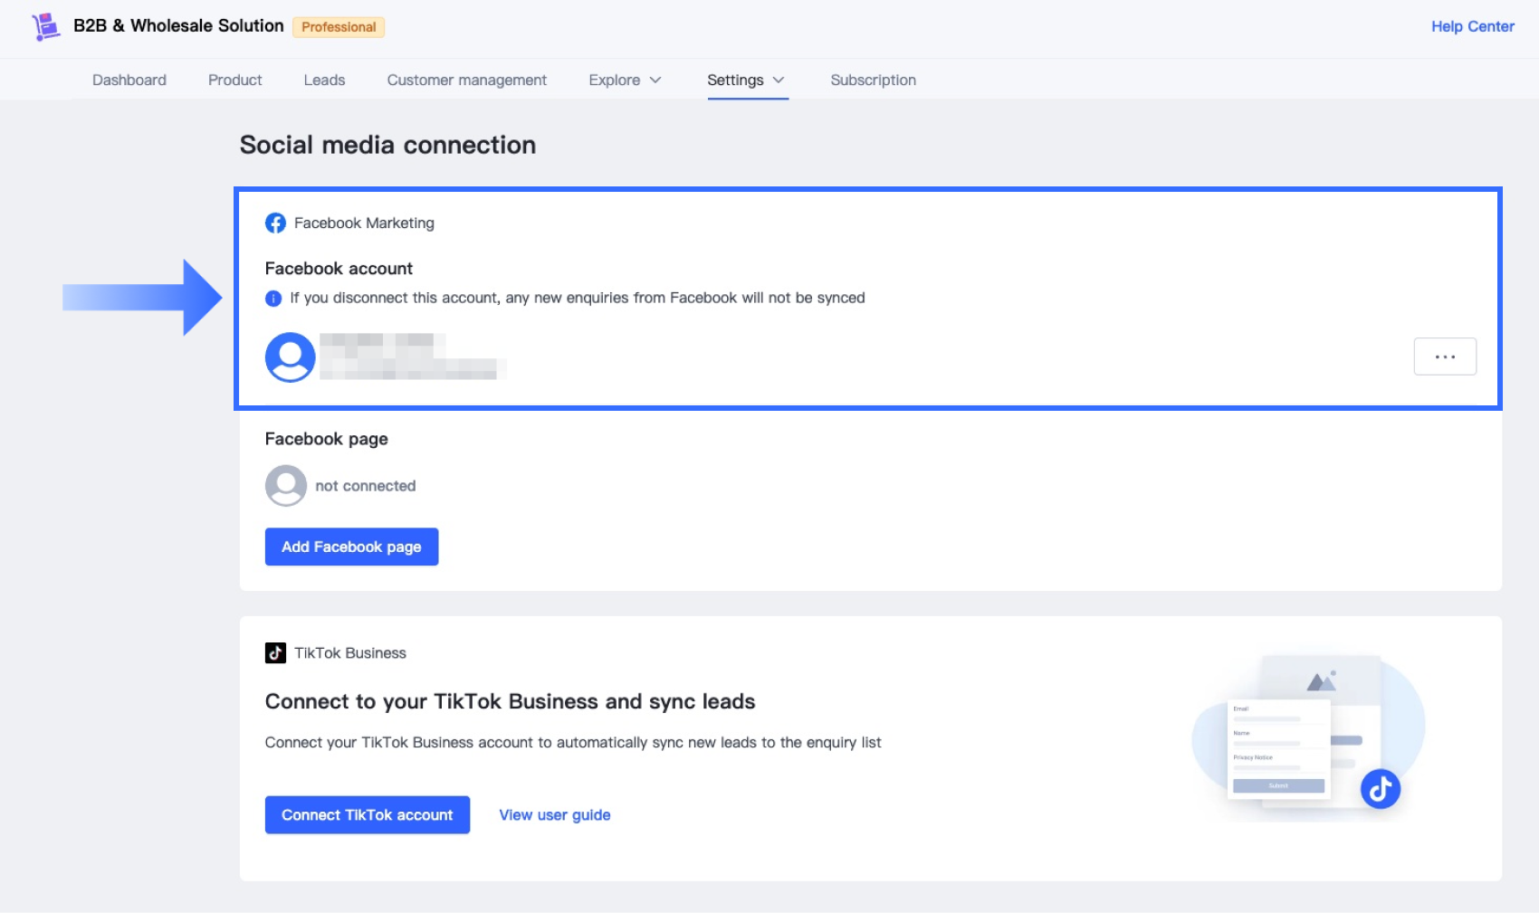Click the round TikTok badge on illustration

tap(1380, 789)
